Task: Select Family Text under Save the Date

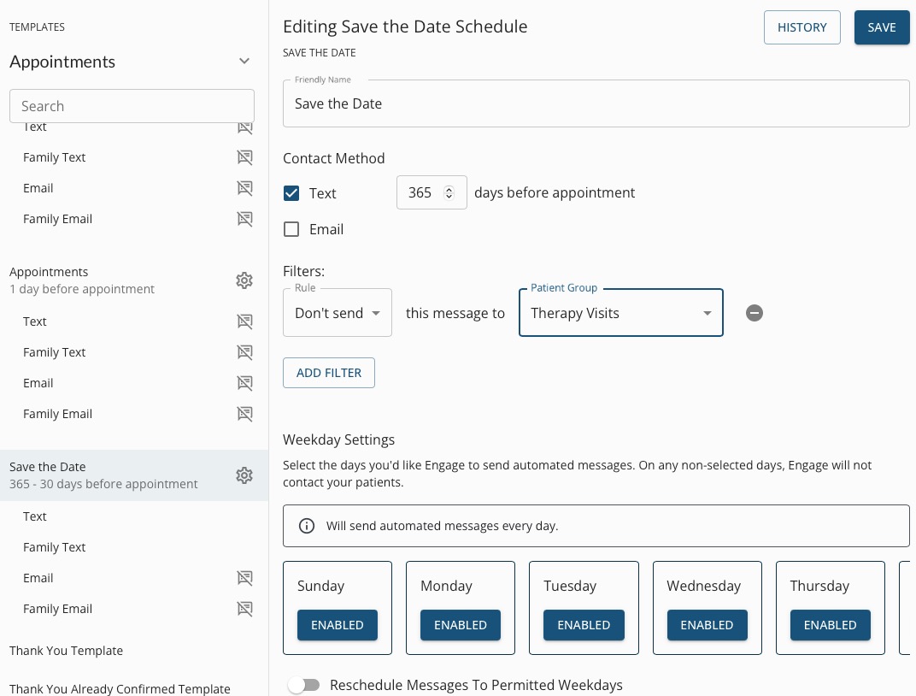Action: pos(55,547)
